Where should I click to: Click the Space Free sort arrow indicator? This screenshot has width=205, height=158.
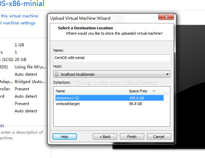click(154, 91)
